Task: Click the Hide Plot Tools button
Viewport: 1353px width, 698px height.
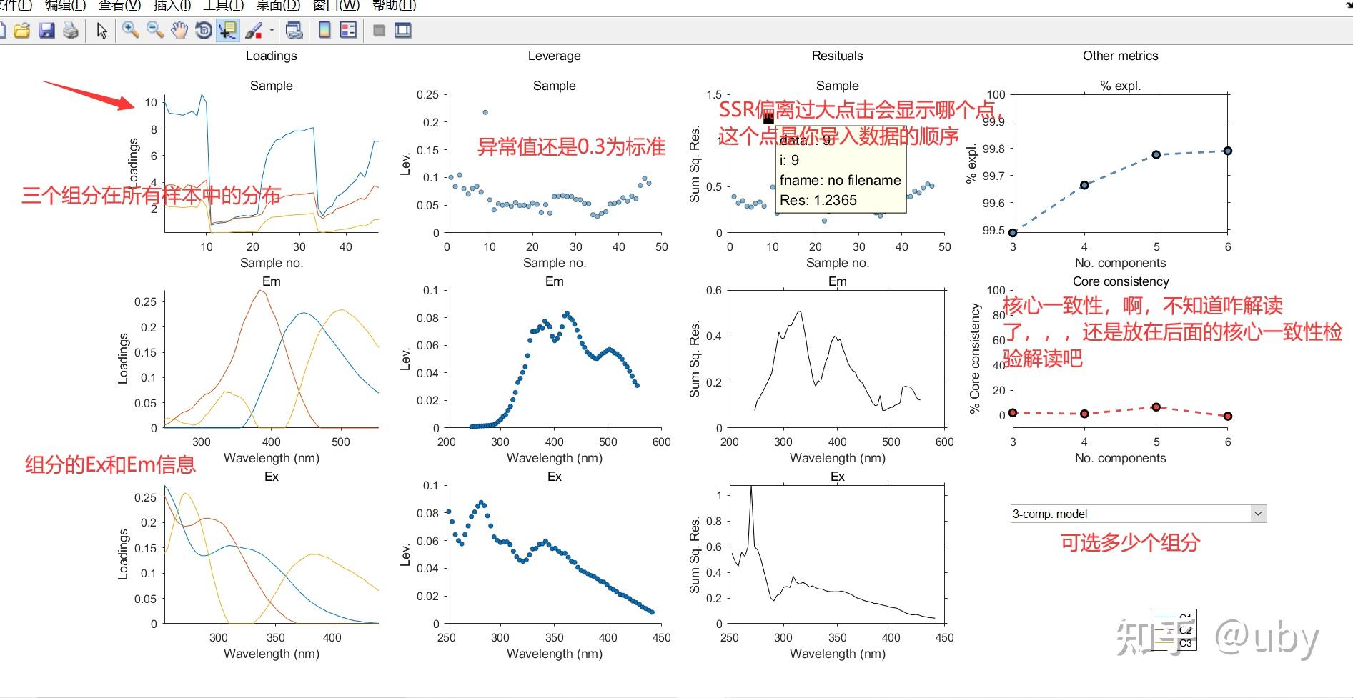Action: pos(379,30)
